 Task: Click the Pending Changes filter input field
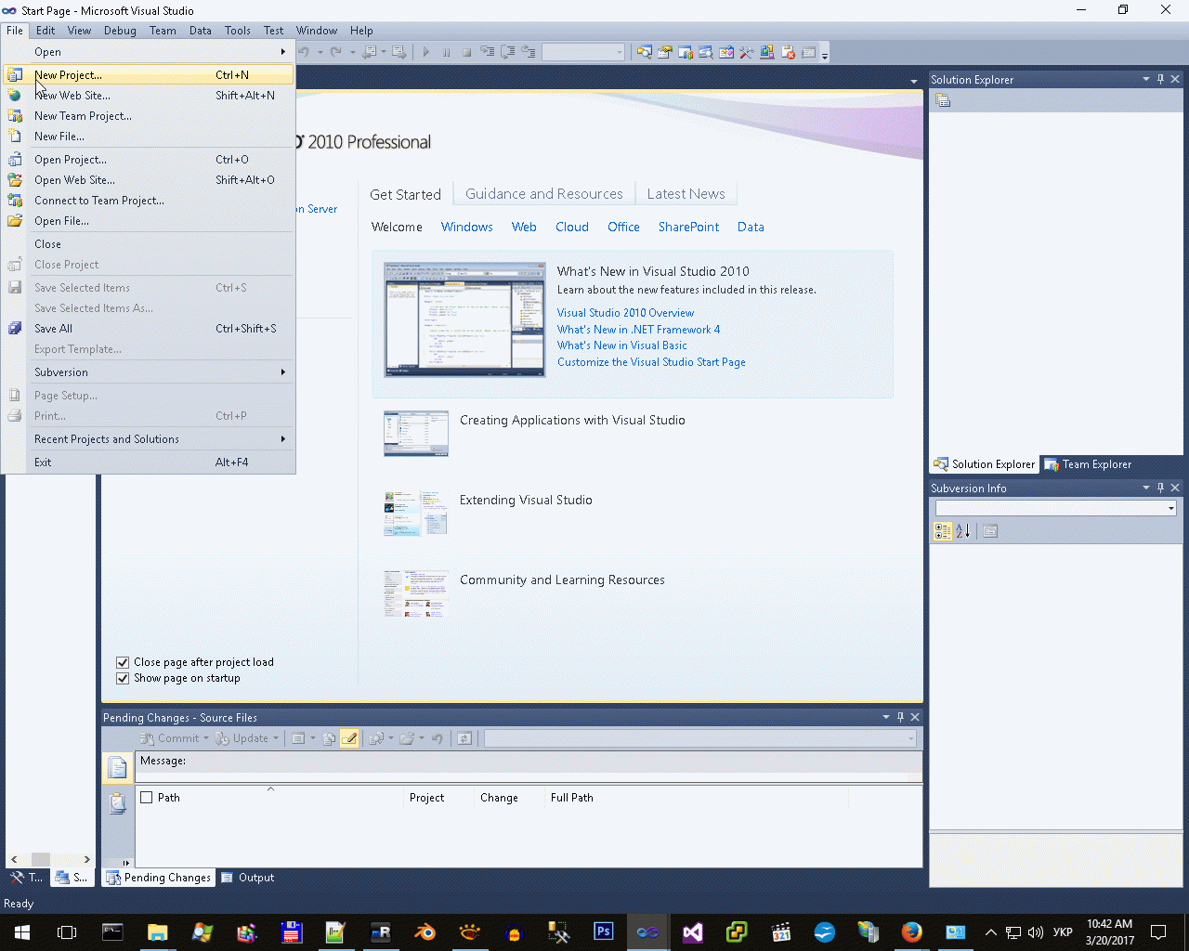(700, 738)
